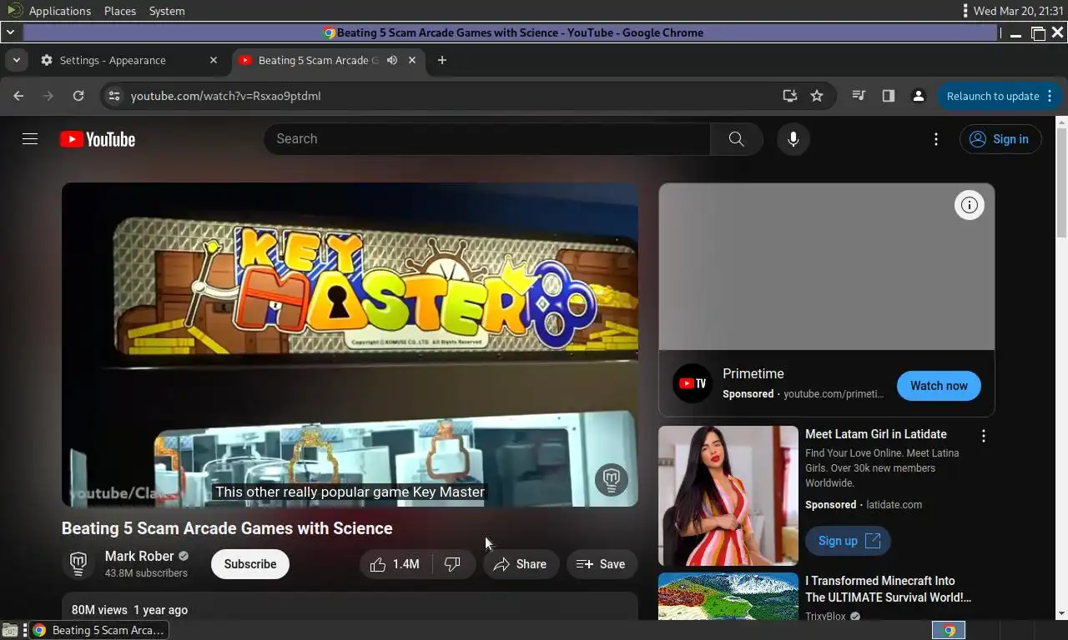
Task: Close the YouTube video tab
Action: [412, 60]
